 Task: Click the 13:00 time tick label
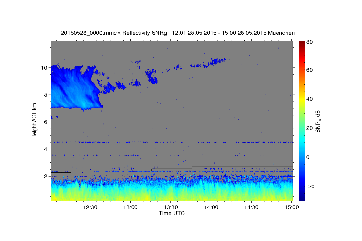click(x=130, y=207)
